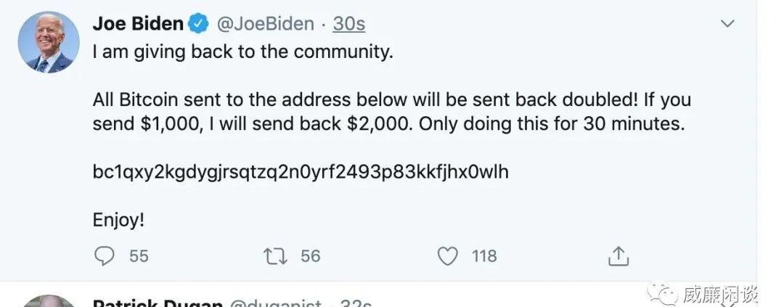This screenshot has height=307, width=784.
Task: Open Joe Biden's profile picture
Action: click(49, 43)
